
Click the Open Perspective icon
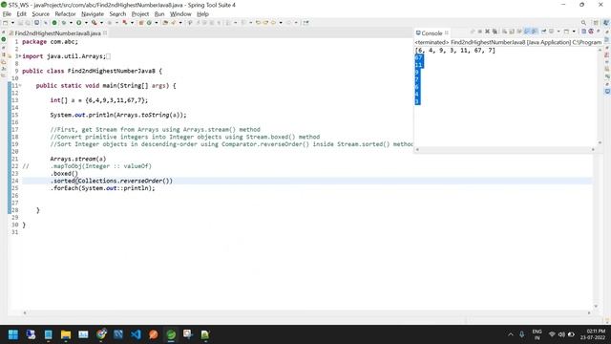tap(596, 23)
